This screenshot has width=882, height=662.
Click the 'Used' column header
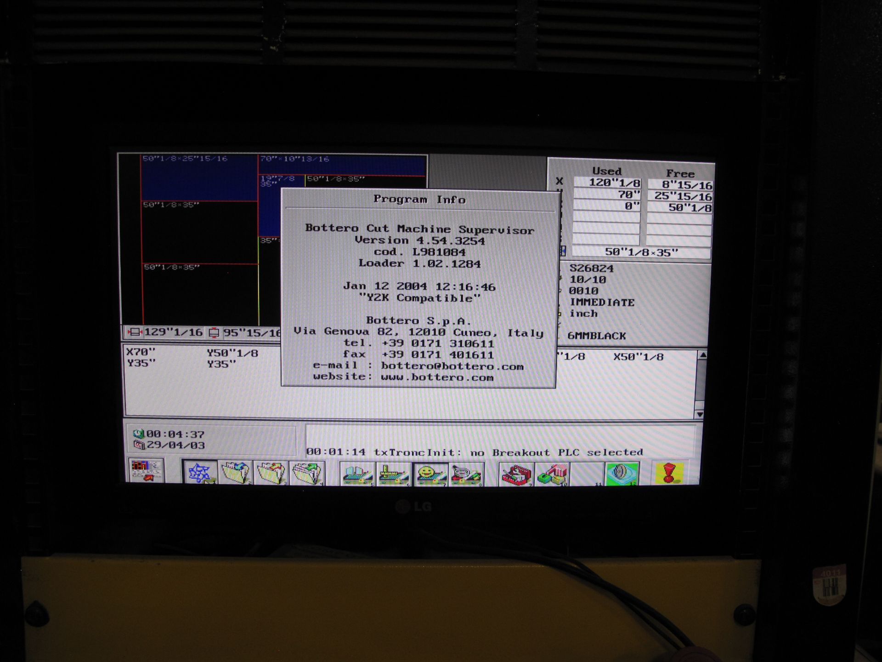(x=606, y=171)
